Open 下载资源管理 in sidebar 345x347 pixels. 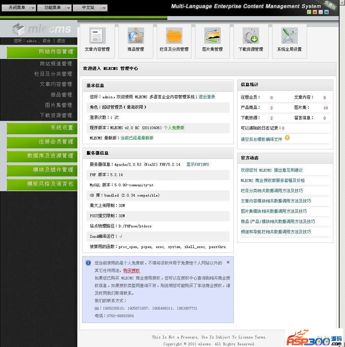(x=56, y=115)
